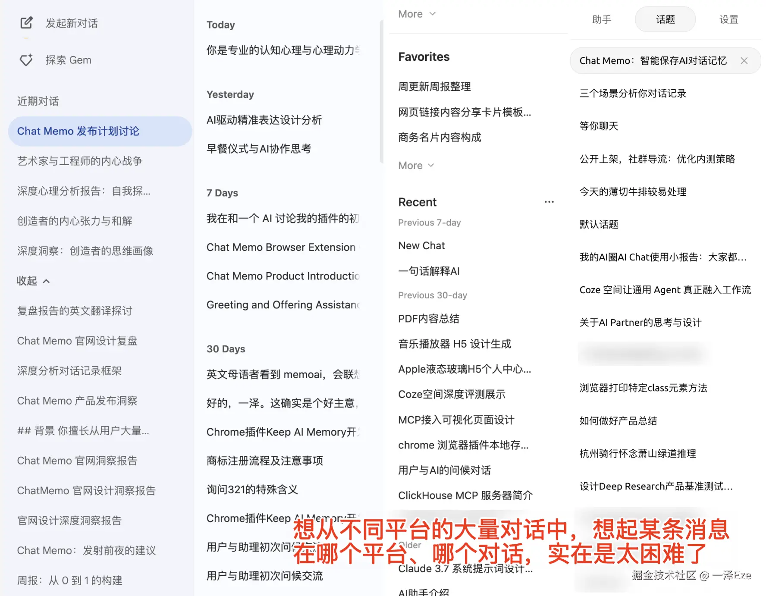Screen dimensions: 766x596
Task: Select the 话题 tab
Action: point(665,19)
